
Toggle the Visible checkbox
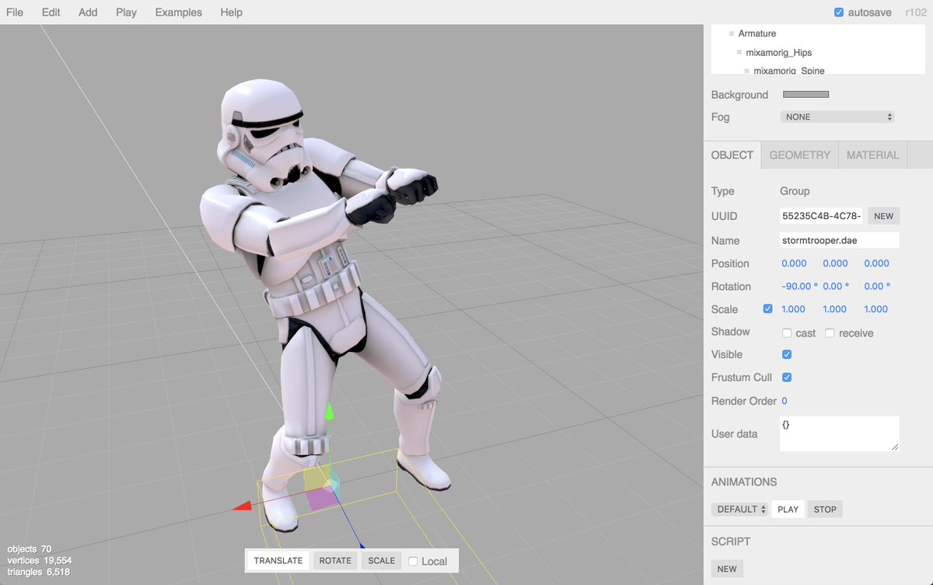tap(787, 354)
